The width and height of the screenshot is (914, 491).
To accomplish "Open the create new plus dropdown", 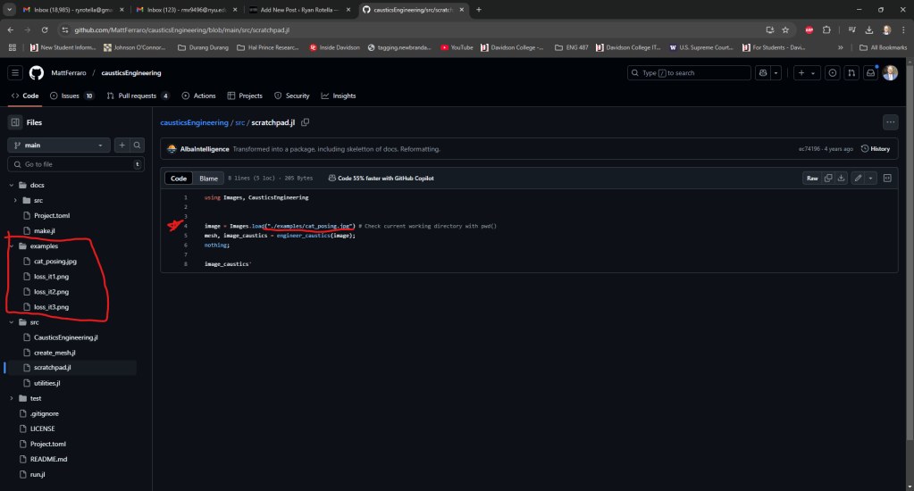I will [806, 72].
